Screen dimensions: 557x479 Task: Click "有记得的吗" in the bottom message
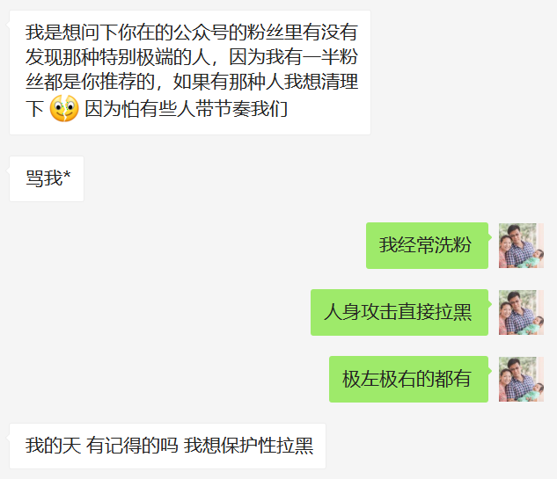tap(132, 446)
